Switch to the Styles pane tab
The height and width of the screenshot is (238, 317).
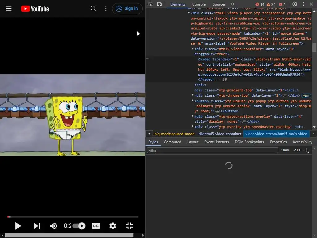click(153, 142)
